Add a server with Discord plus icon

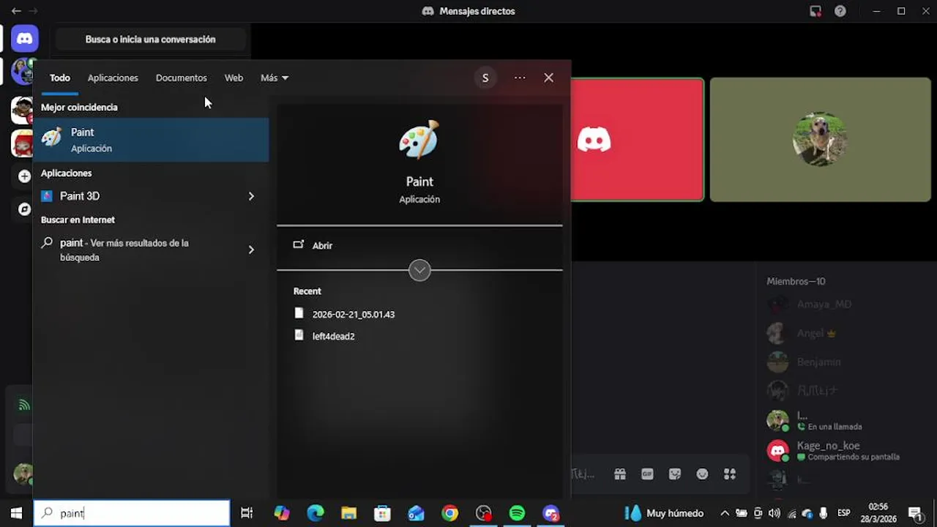point(24,176)
